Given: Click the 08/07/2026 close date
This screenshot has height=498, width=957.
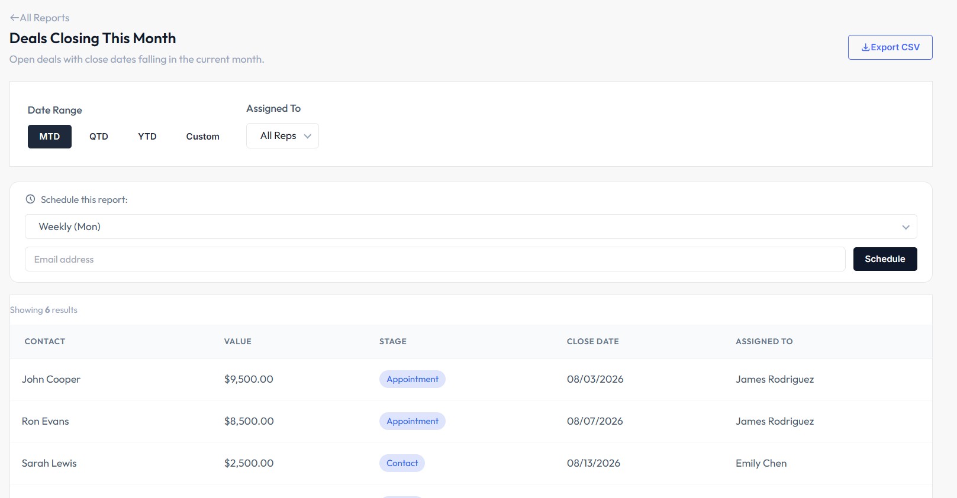Looking at the screenshot, I should click(595, 421).
